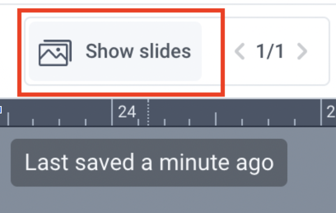Click the gray track area left of the saved notice
This screenshot has height=213, width=336.
tap(5, 162)
